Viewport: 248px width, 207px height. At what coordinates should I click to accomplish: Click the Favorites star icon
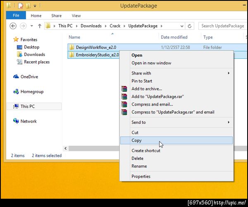click(16, 39)
